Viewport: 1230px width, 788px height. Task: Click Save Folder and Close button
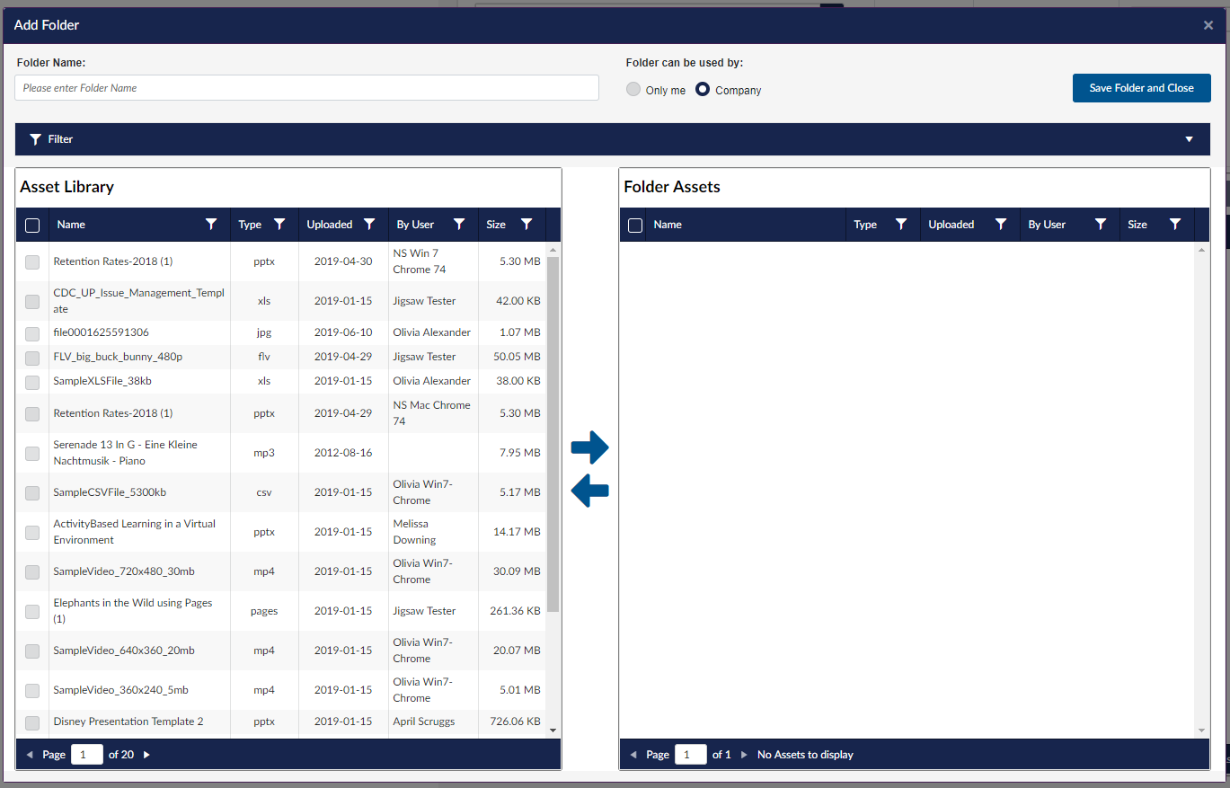tap(1141, 88)
